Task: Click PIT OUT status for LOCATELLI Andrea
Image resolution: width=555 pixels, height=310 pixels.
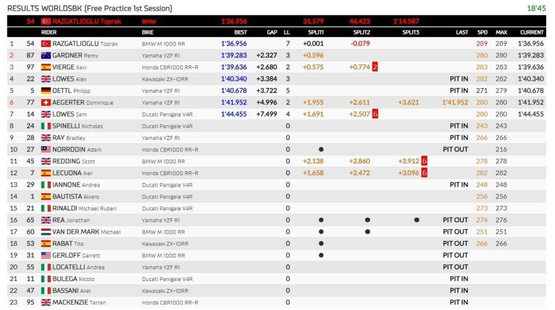Action: coord(455,267)
